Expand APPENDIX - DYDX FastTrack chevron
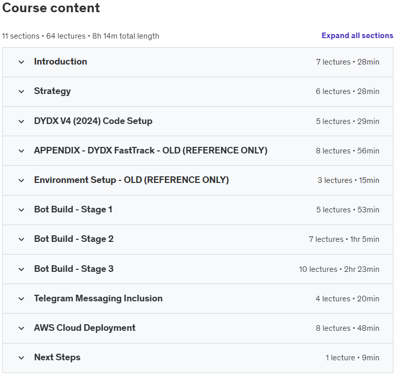 click(21, 151)
